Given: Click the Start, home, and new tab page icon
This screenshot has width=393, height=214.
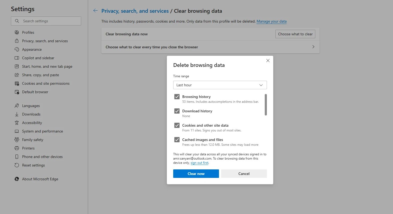Looking at the screenshot, I should (x=17, y=66).
